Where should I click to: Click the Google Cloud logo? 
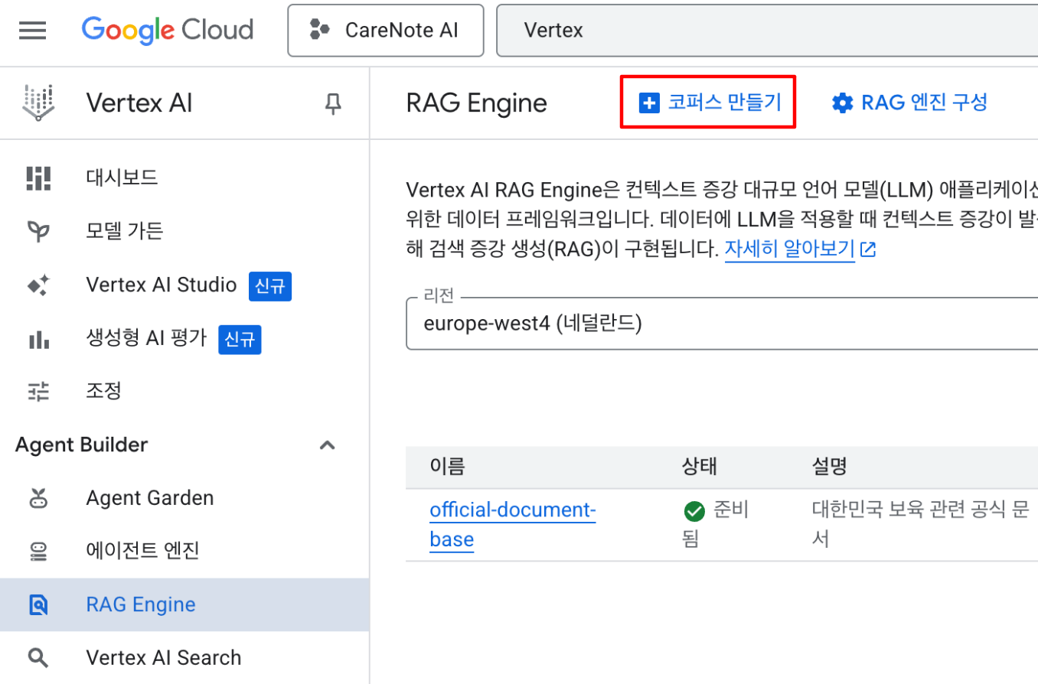pos(168,30)
